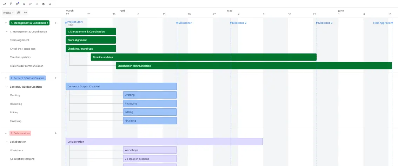398x166 pixels.
Task: Click the Project Start milestone diamond
Action: 66,23
